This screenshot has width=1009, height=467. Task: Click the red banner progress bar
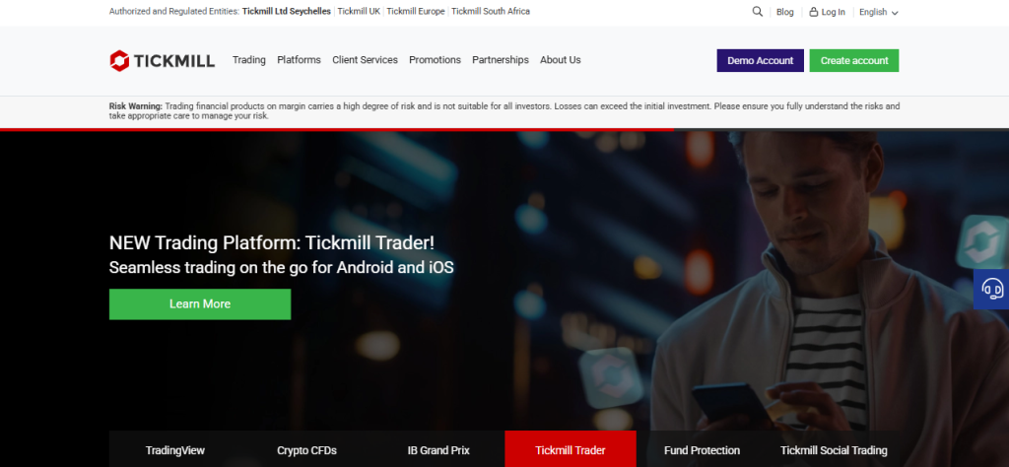click(x=337, y=129)
